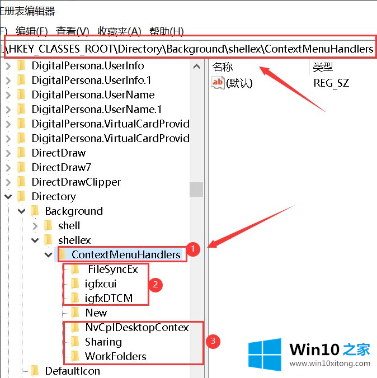
Task: Select the DigitalPersona.UserName.1 folder icon
Action: pos(21,109)
